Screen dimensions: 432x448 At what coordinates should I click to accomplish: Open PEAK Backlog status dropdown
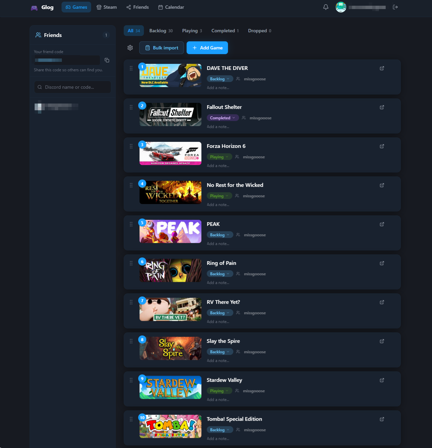click(x=220, y=235)
